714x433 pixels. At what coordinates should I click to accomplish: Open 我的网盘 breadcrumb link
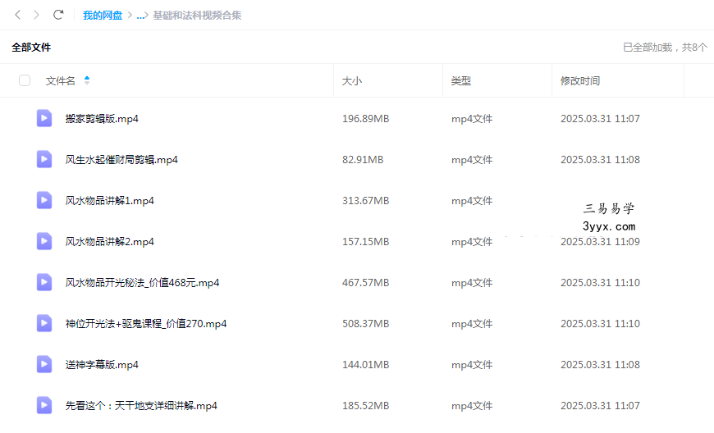click(103, 16)
